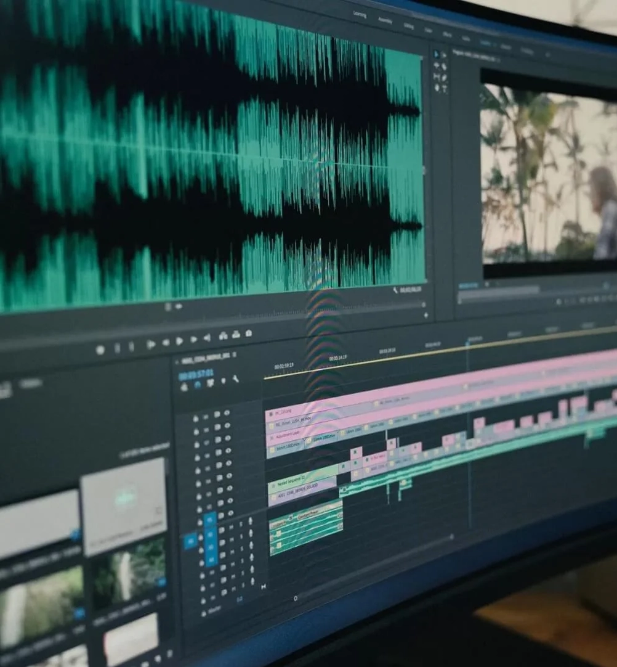617x667 pixels.
Task: Switch to the Assembly workspace tab
Action: [385, 20]
